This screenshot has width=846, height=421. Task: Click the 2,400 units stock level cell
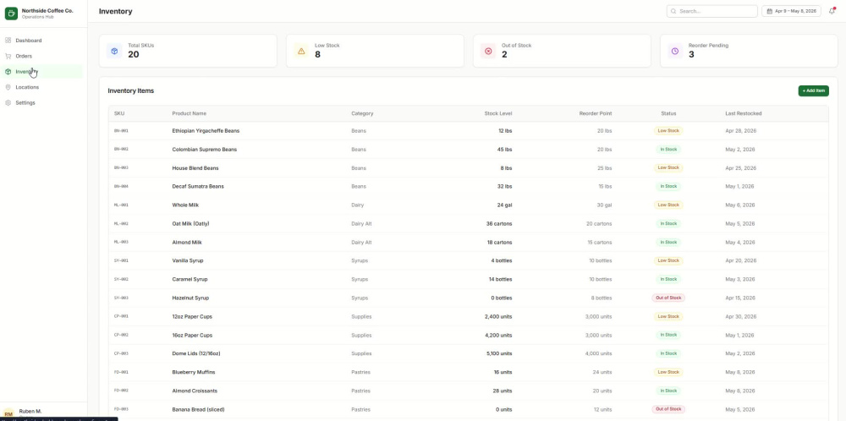(x=498, y=316)
